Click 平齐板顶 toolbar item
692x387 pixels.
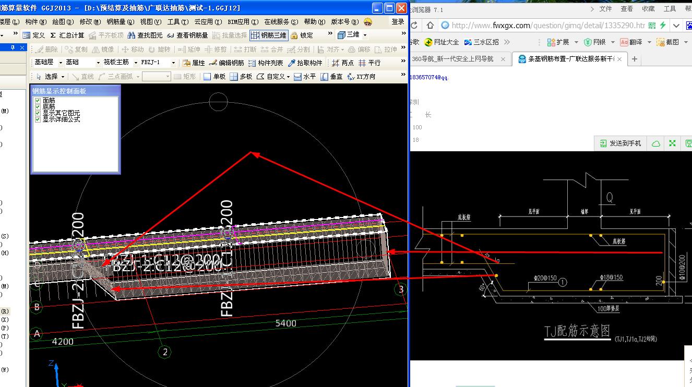pos(106,35)
